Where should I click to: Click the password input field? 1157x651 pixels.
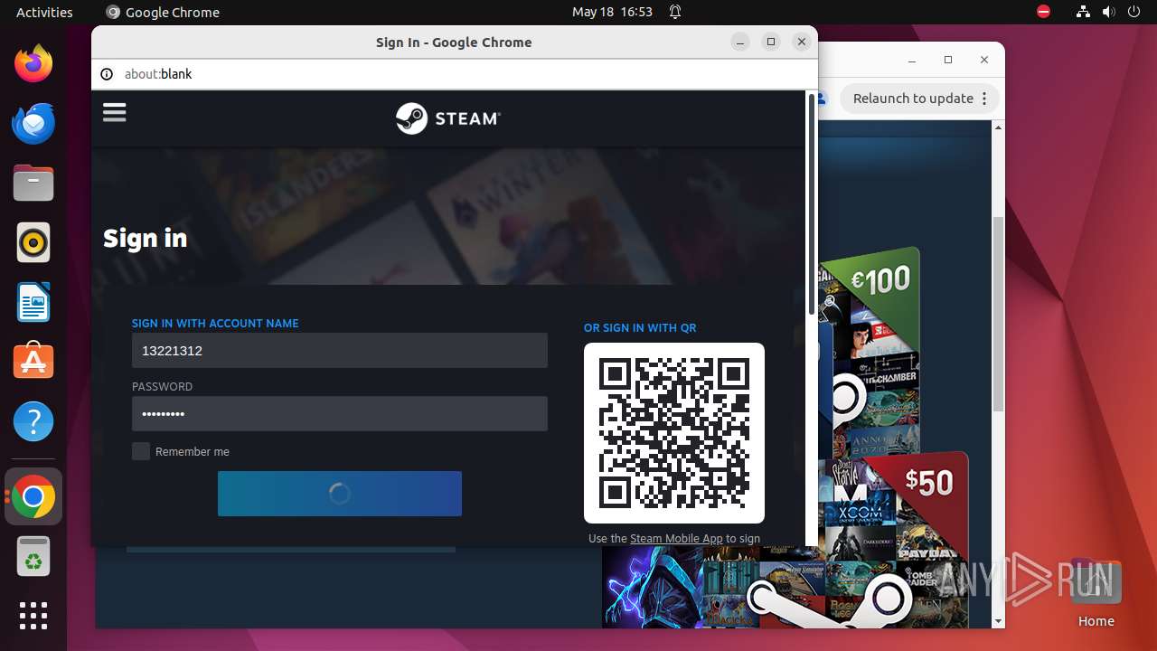pyautogui.click(x=340, y=413)
